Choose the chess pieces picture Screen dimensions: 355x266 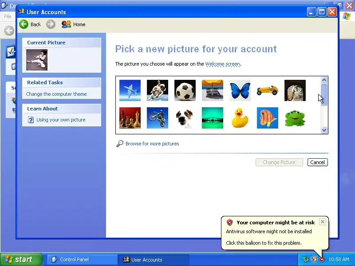pos(130,118)
